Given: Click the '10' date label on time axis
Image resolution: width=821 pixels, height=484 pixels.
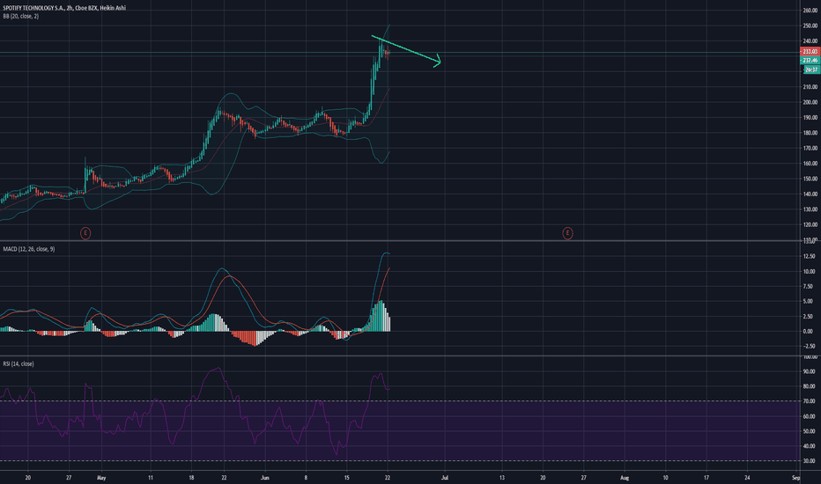Looking at the screenshot, I should [665, 478].
